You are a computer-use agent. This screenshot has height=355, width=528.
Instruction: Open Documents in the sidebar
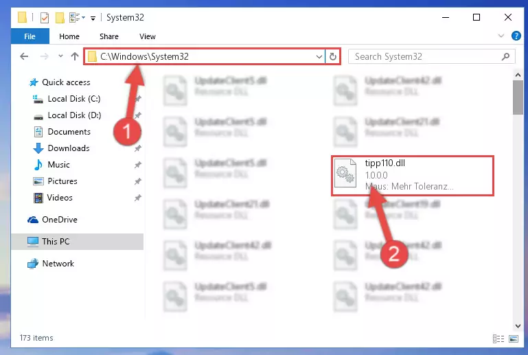pyautogui.click(x=69, y=132)
